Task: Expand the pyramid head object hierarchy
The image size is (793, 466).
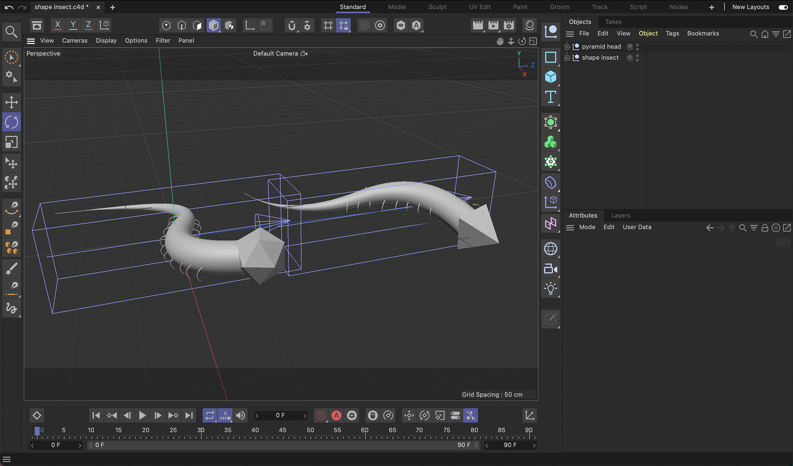Action: pyautogui.click(x=567, y=47)
